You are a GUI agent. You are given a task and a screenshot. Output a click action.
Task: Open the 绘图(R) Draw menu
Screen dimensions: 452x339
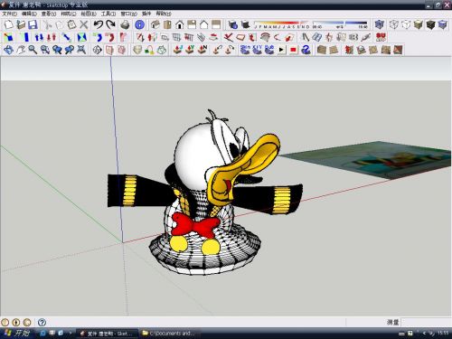(89, 14)
